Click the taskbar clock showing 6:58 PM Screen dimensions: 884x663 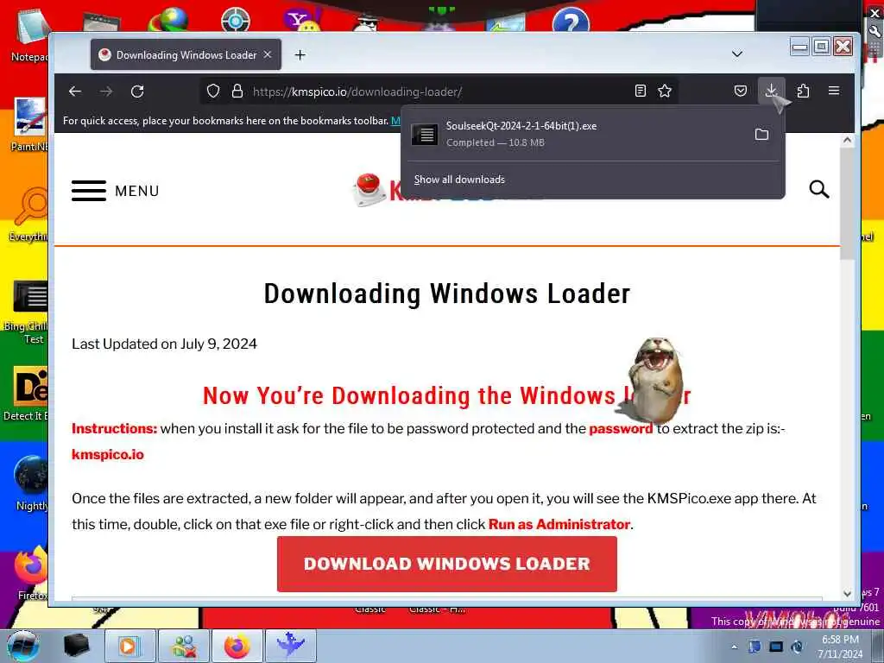tap(840, 647)
